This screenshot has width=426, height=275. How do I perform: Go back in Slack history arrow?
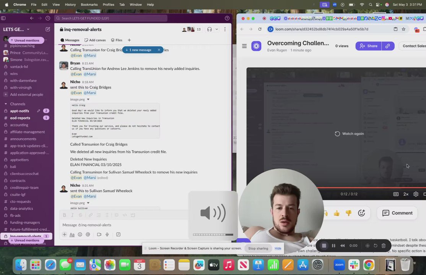[x=32, y=18]
